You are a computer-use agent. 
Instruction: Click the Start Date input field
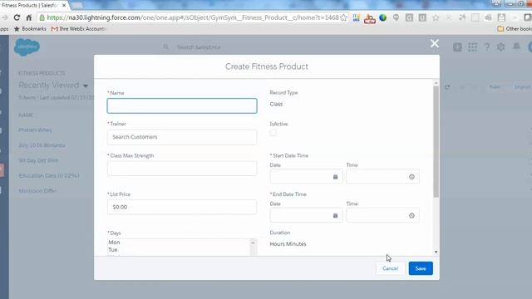306,177
